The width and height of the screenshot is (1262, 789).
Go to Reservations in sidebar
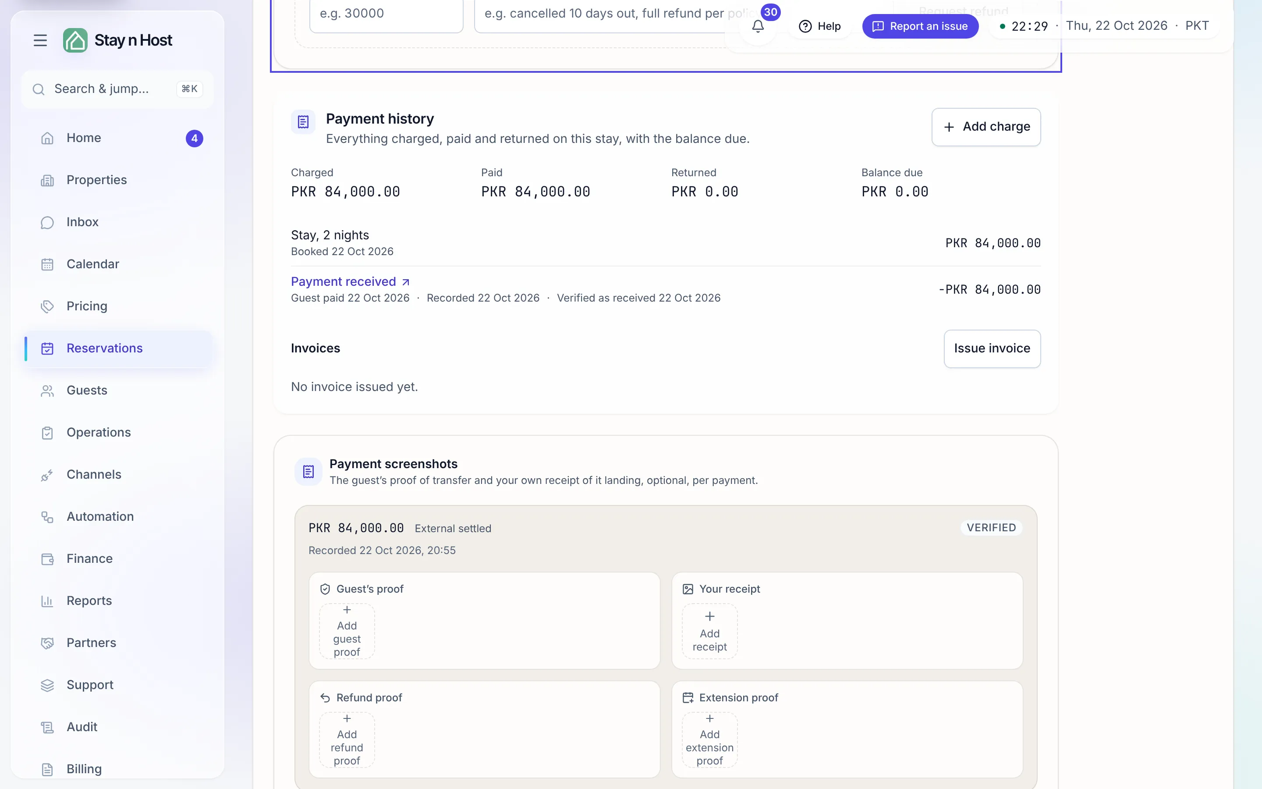click(118, 348)
